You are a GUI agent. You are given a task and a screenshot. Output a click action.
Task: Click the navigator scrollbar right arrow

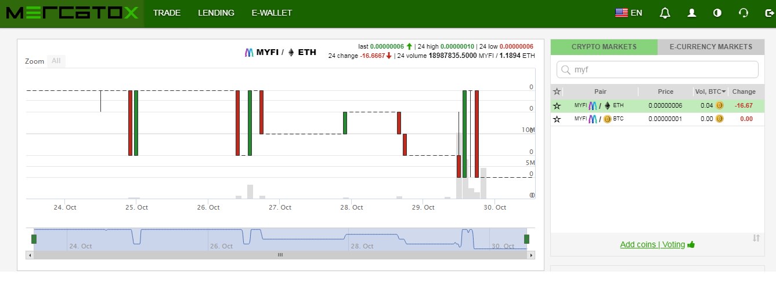(530, 255)
